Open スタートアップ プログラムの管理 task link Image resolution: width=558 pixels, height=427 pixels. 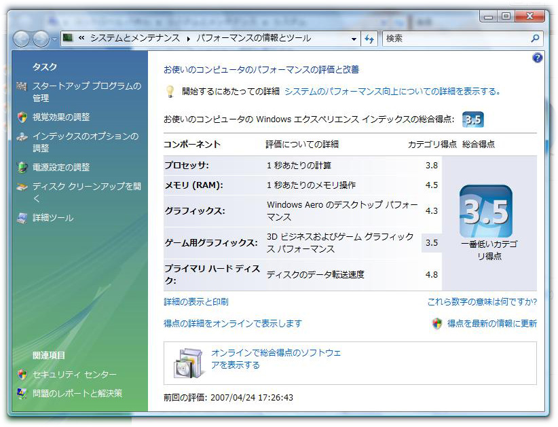(86, 92)
